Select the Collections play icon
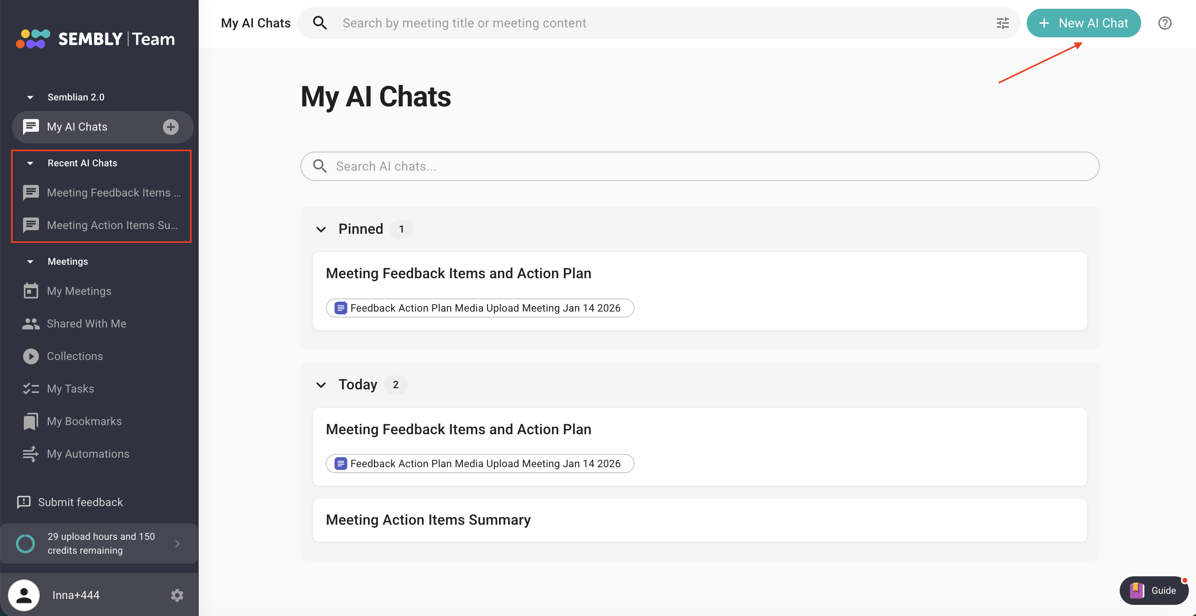 (31, 356)
